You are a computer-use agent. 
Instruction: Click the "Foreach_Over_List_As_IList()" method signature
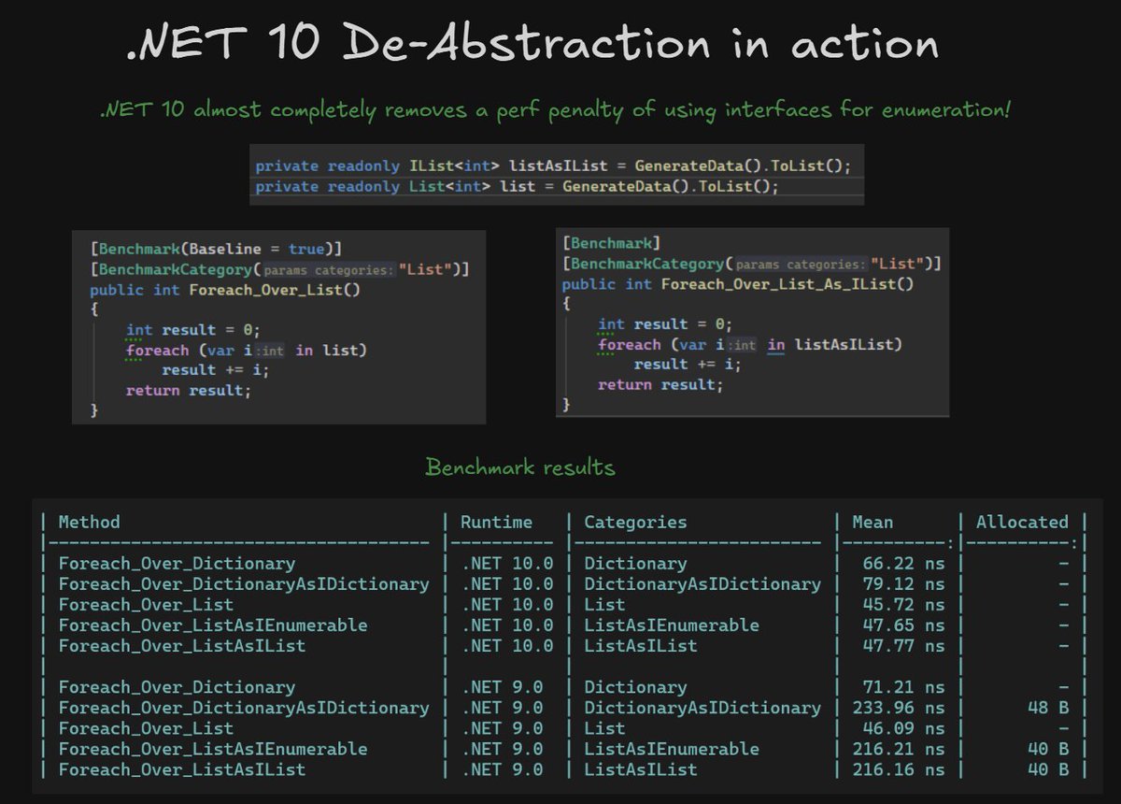tap(738, 284)
